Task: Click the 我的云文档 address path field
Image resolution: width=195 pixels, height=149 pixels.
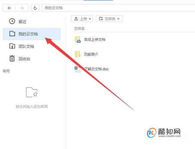Action: click(118, 8)
